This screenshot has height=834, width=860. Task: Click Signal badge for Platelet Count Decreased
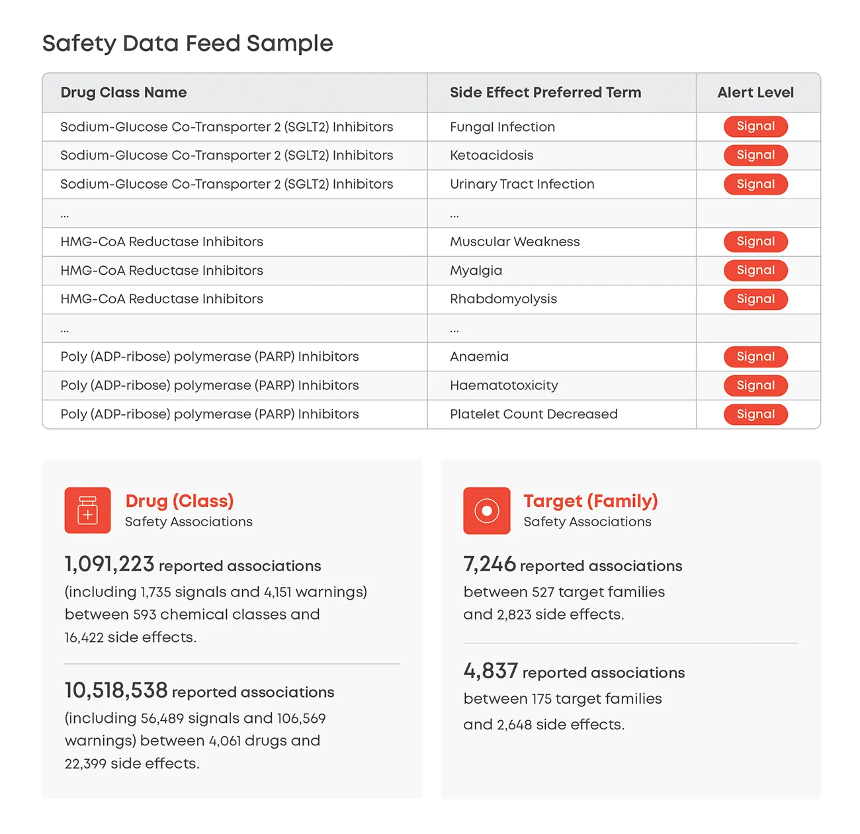(x=755, y=414)
